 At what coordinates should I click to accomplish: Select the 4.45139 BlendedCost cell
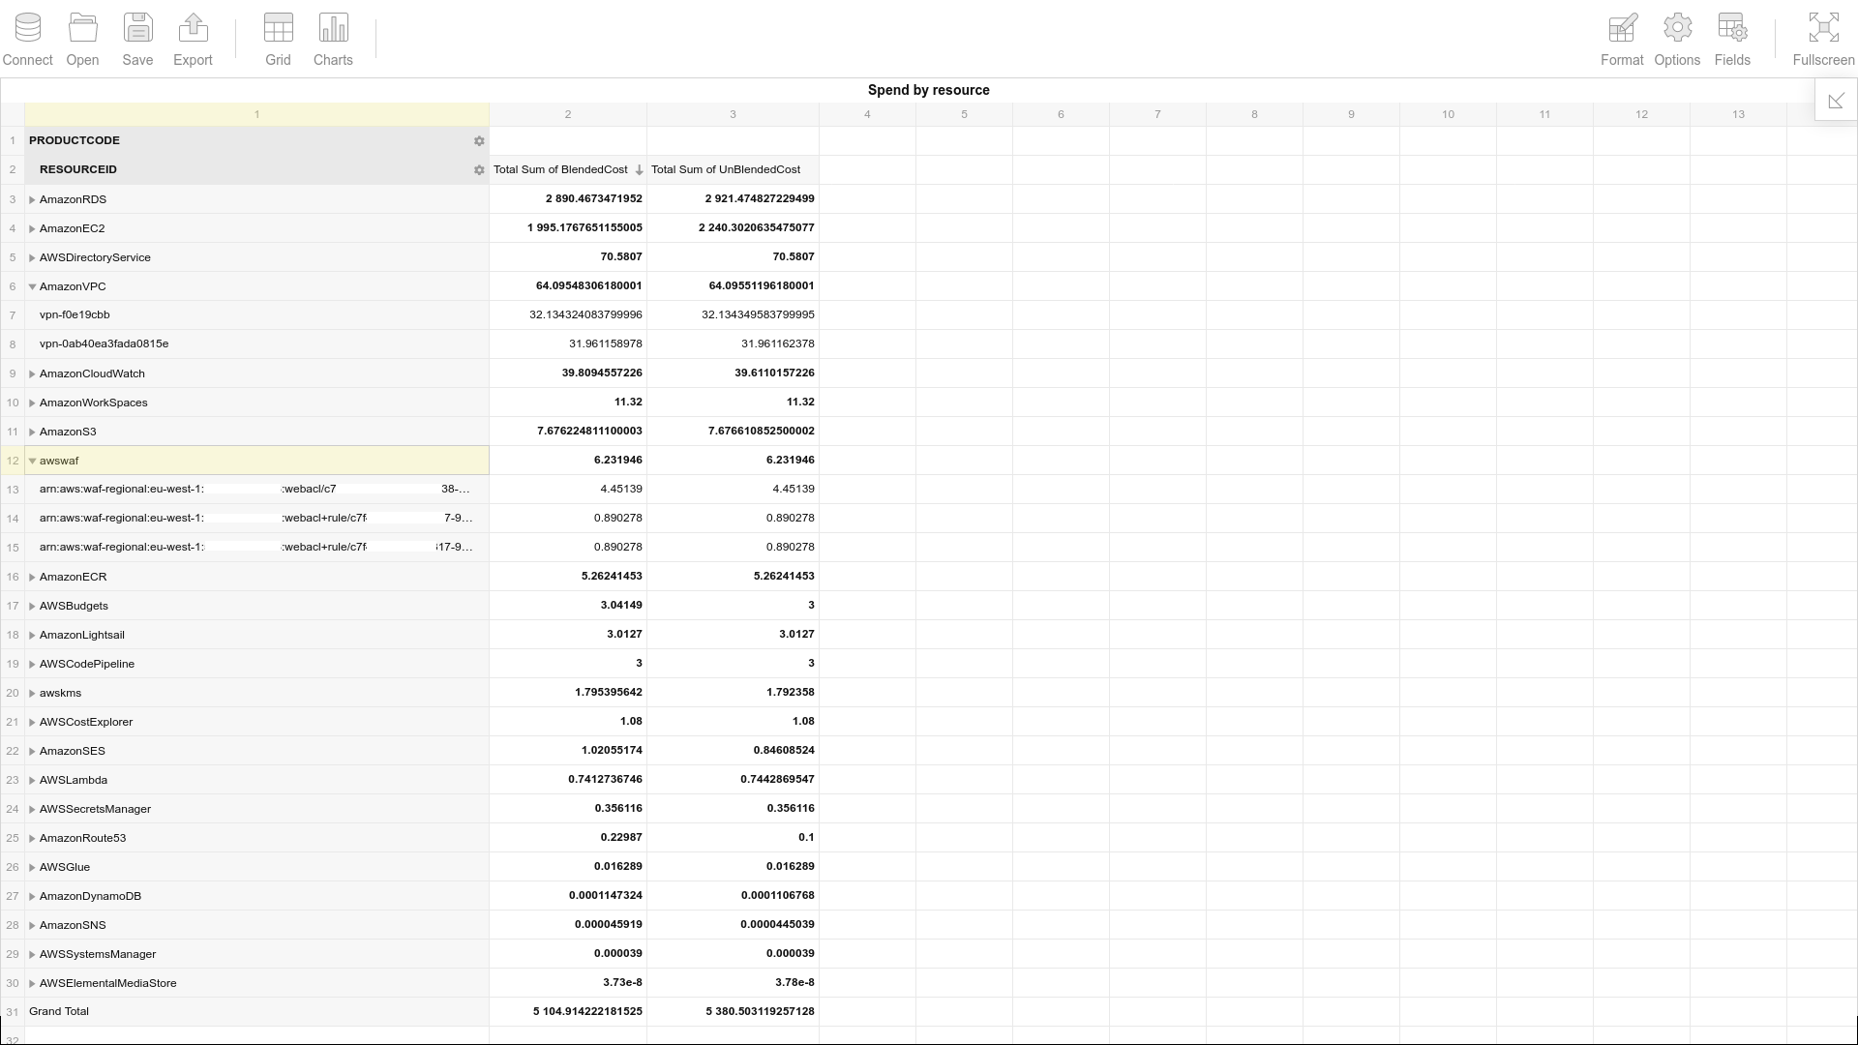(x=568, y=489)
